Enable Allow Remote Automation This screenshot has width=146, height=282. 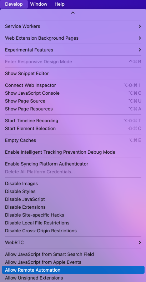pyautogui.click(x=73, y=270)
